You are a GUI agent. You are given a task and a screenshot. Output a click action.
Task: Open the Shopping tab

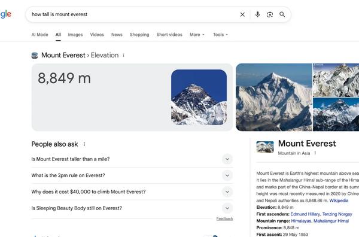tap(139, 35)
